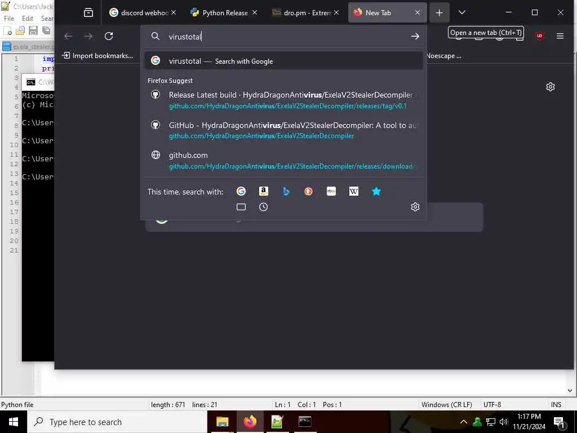Click the command prompt window icon
Viewport: 577px width, 433px height.
pyautogui.click(x=31, y=82)
